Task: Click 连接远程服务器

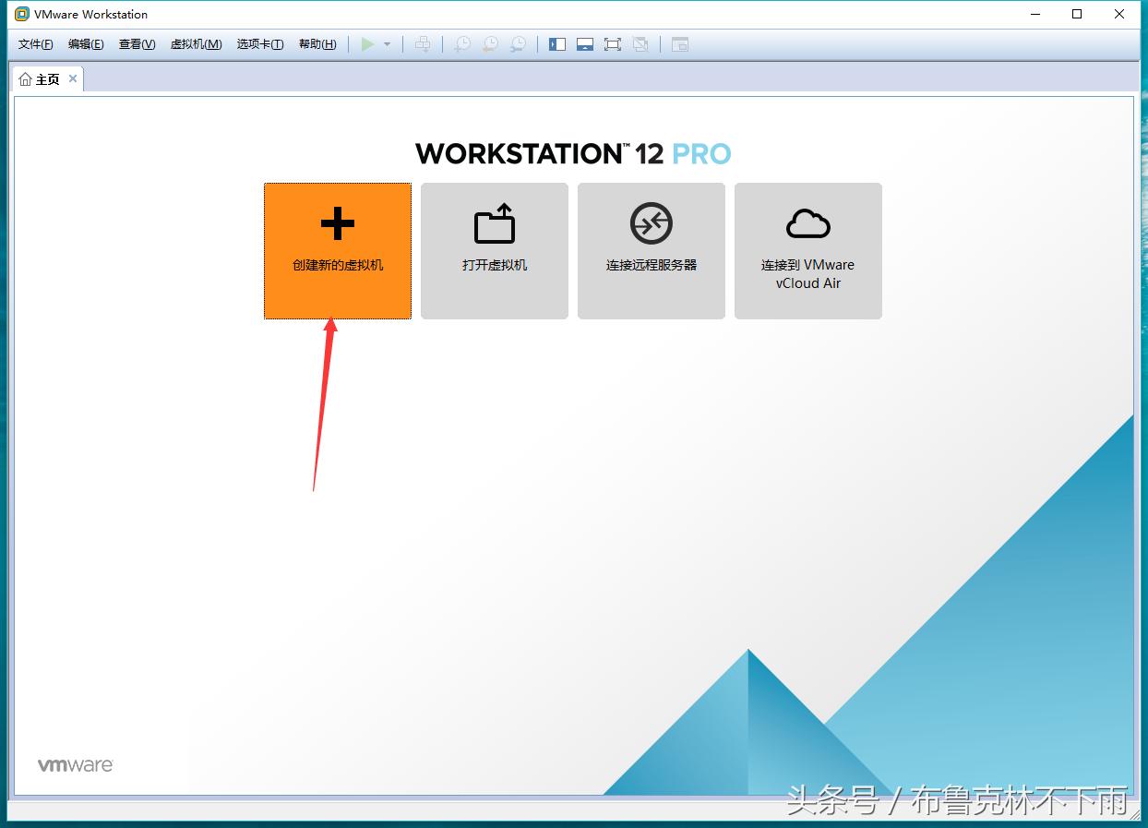Action: [x=651, y=250]
